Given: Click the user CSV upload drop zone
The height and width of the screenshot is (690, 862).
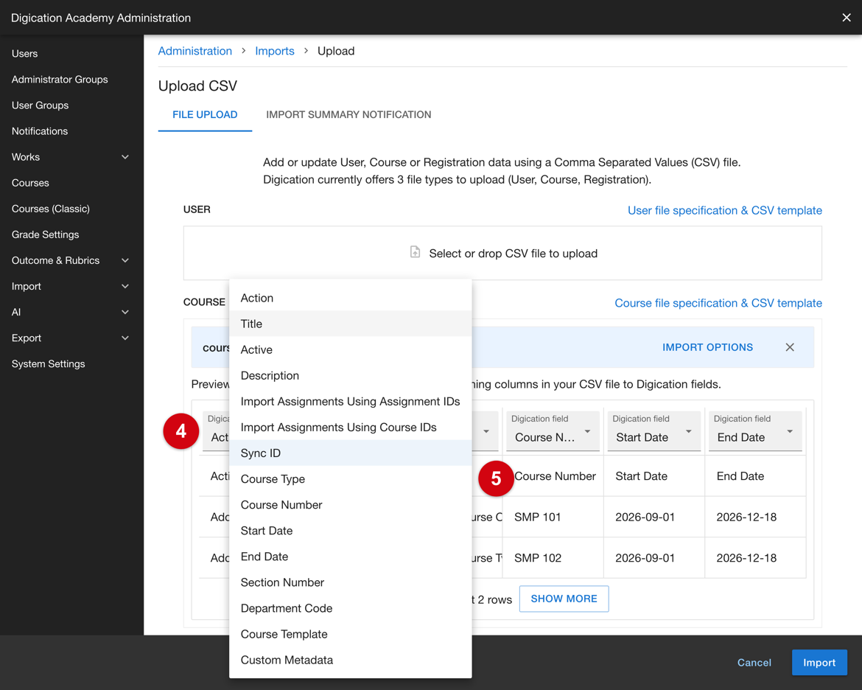Looking at the screenshot, I should coord(502,253).
